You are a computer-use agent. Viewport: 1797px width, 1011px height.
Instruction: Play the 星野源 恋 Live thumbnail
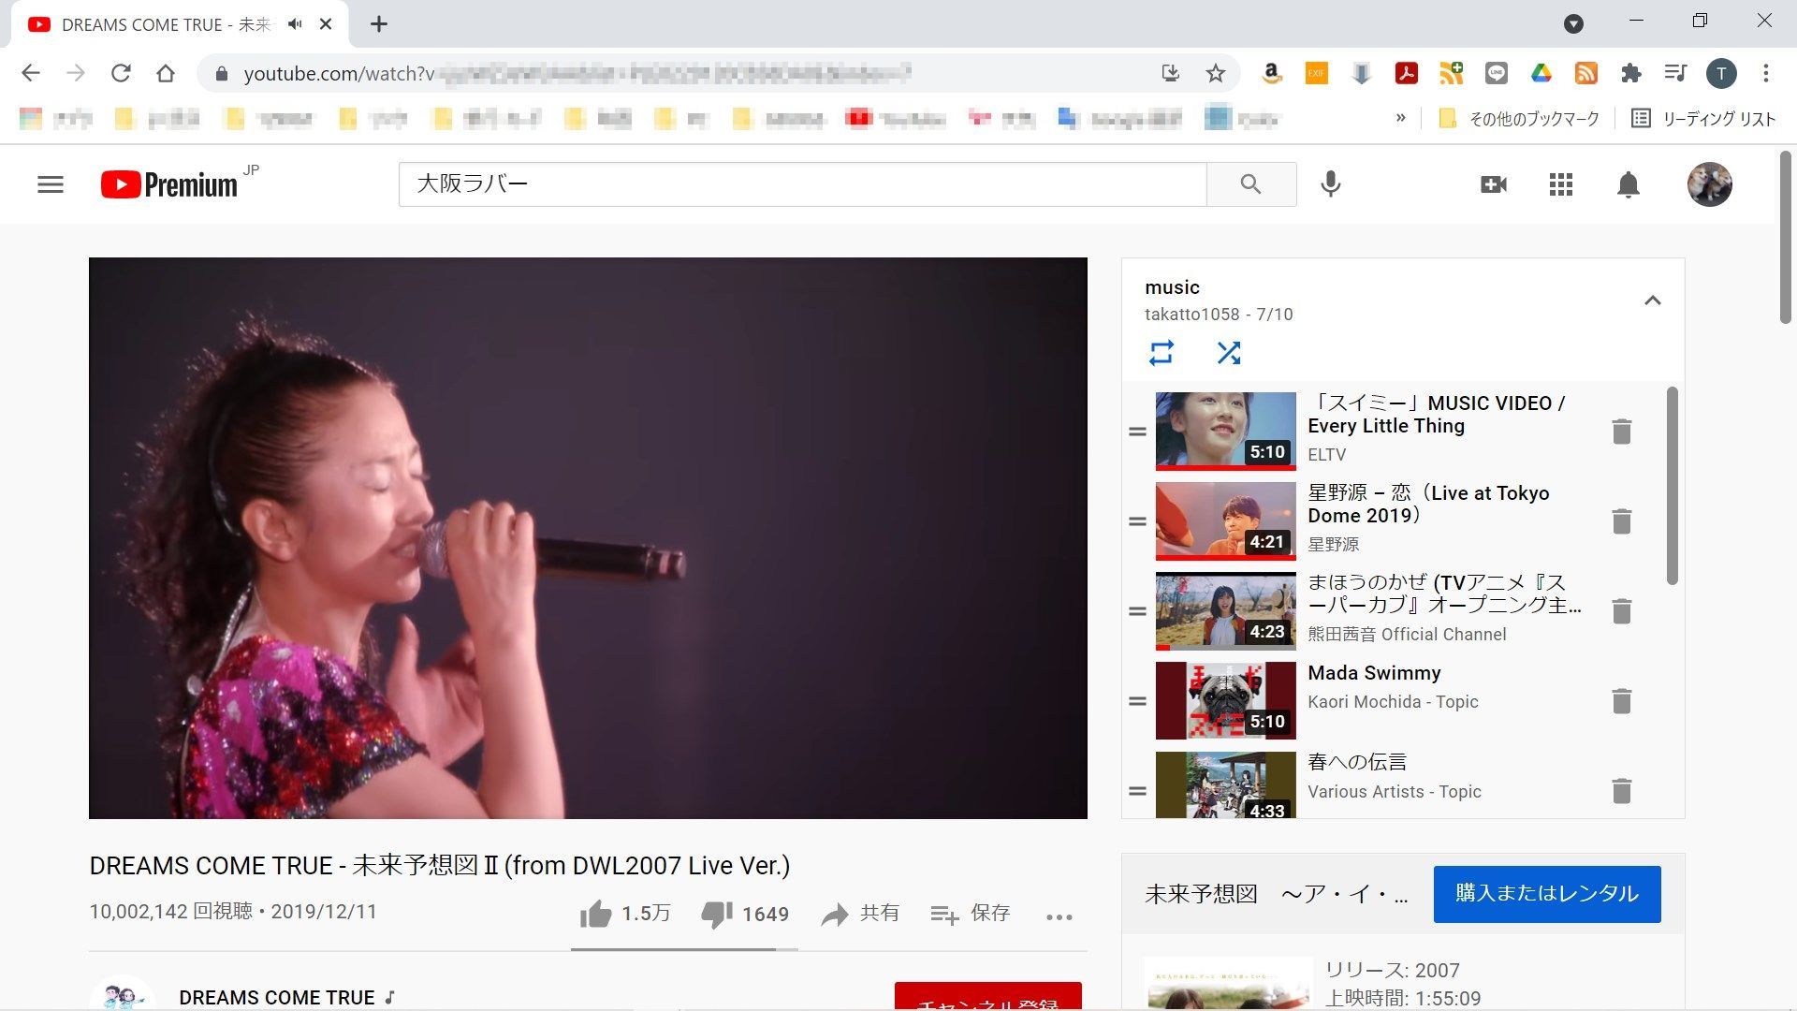click(x=1225, y=520)
